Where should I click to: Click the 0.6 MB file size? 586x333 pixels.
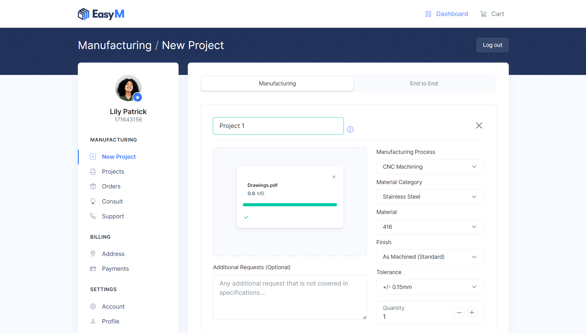pyautogui.click(x=256, y=194)
